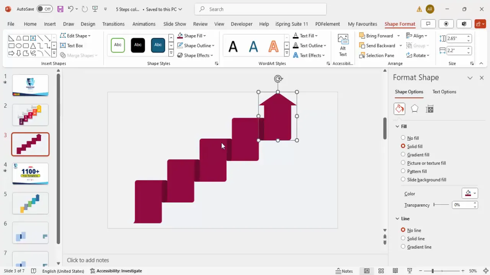Open the Align dropdown
This screenshot has width=490, height=275.
coord(417,36)
